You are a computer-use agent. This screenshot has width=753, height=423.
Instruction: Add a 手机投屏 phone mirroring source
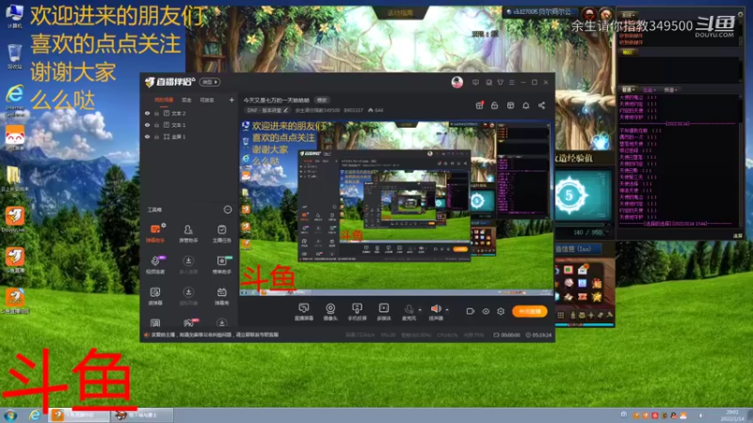pos(357,311)
